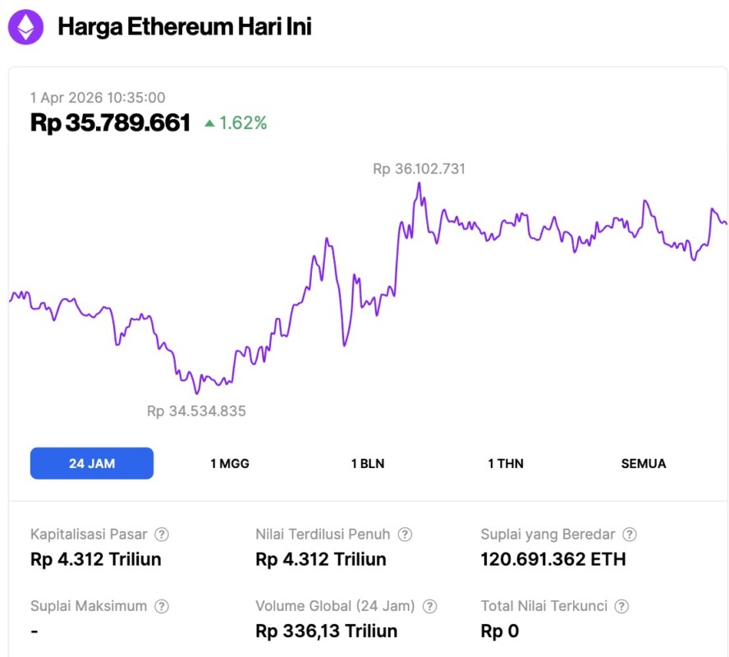Image resolution: width=729 pixels, height=657 pixels.
Task: Show the 1 THN price chart
Action: coord(506,463)
